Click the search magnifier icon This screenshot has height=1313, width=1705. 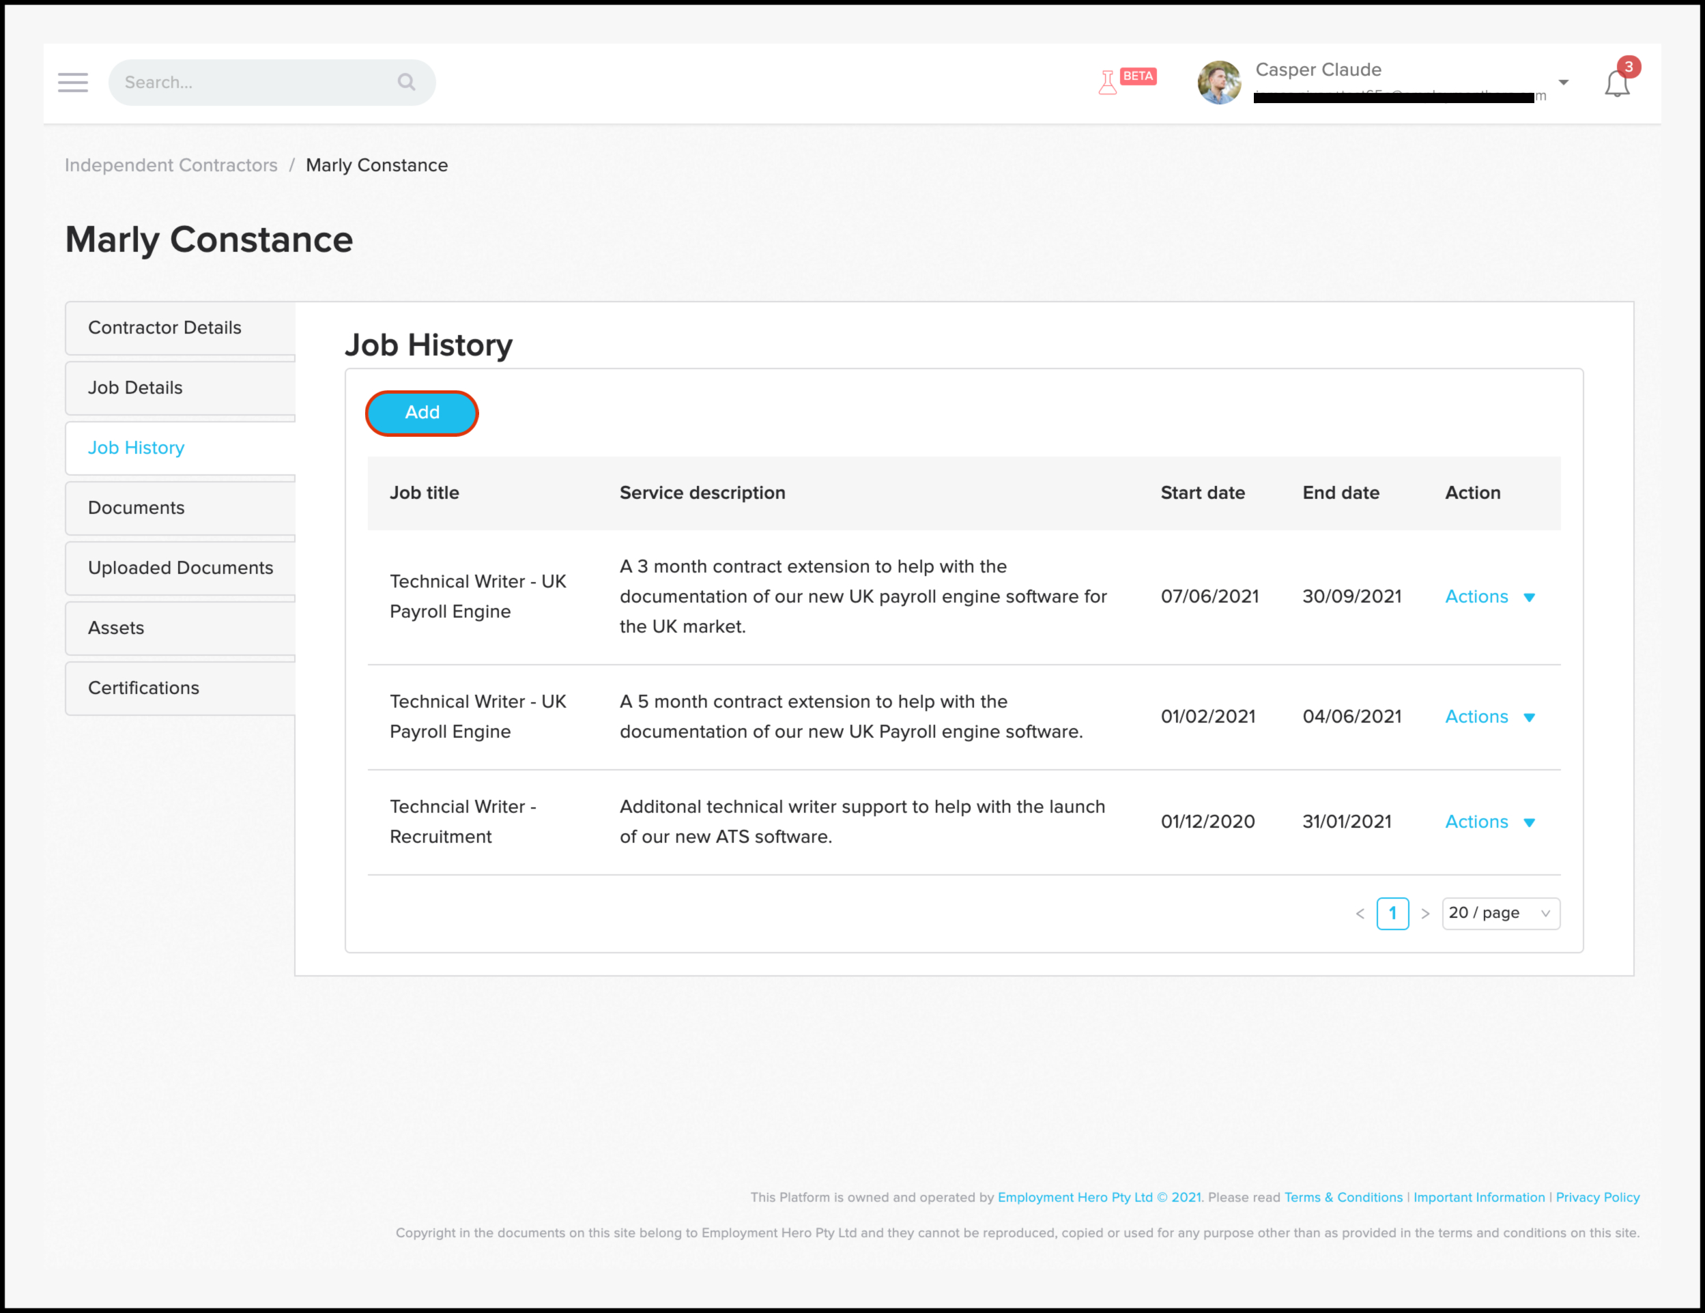coord(406,82)
